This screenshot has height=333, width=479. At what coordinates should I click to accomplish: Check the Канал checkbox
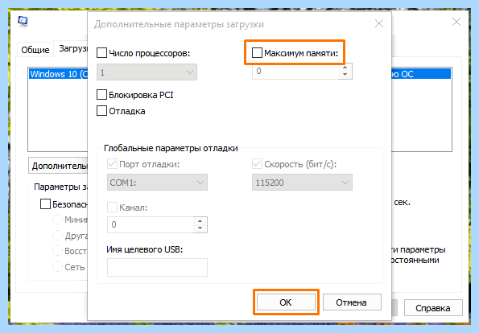(112, 208)
